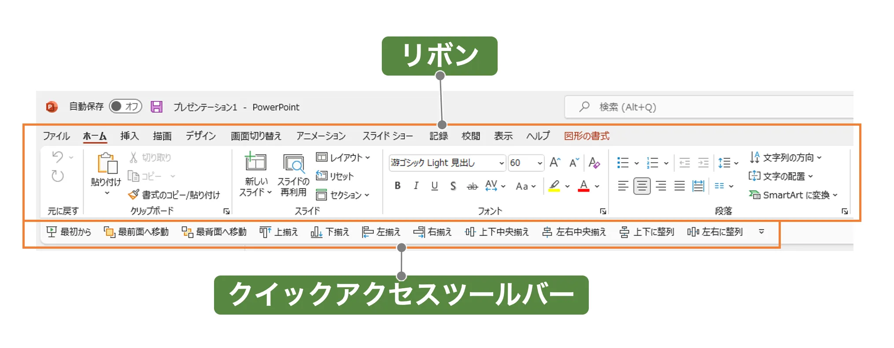Viewport: 894px width, 348px height.
Task: Click Align Left (左揃え) in quick access
Action: coord(381,232)
